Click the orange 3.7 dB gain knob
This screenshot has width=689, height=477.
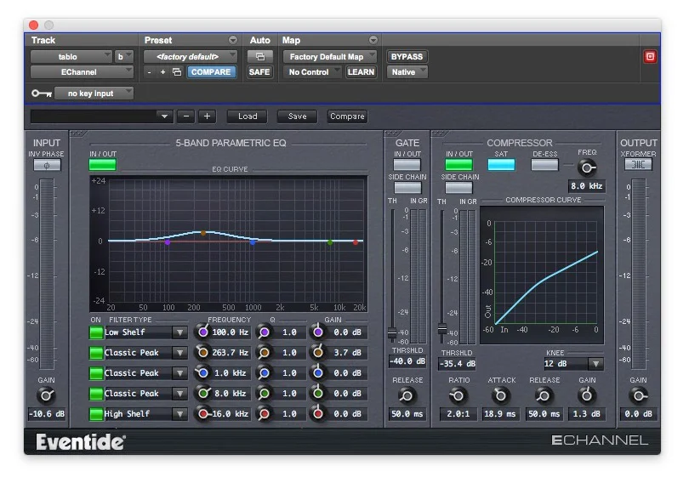(x=318, y=352)
